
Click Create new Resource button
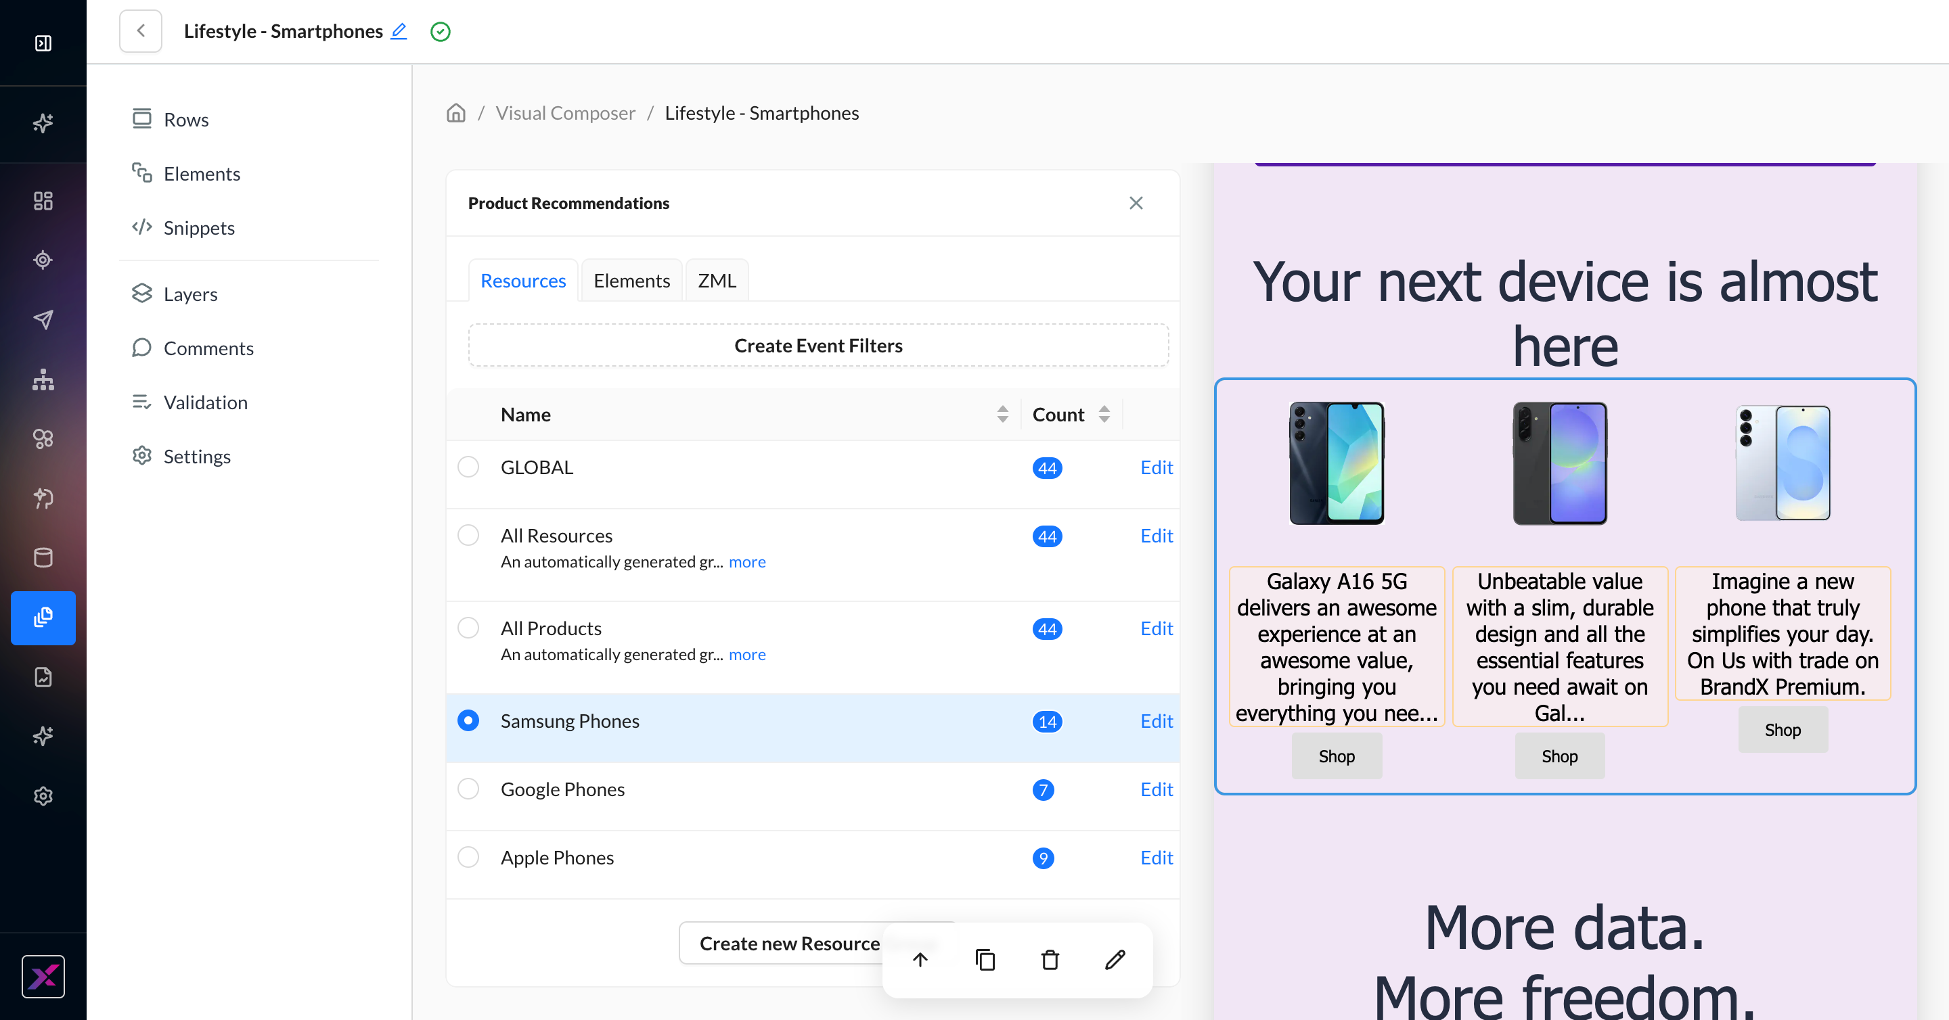[x=789, y=944]
